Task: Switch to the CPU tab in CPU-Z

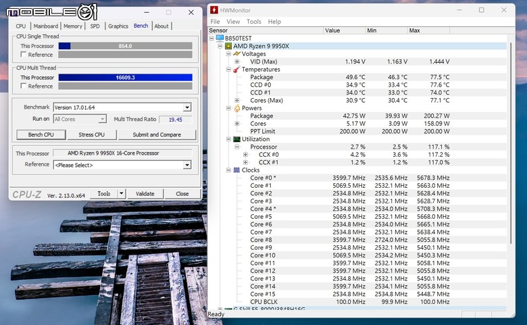Action: pyautogui.click(x=21, y=26)
